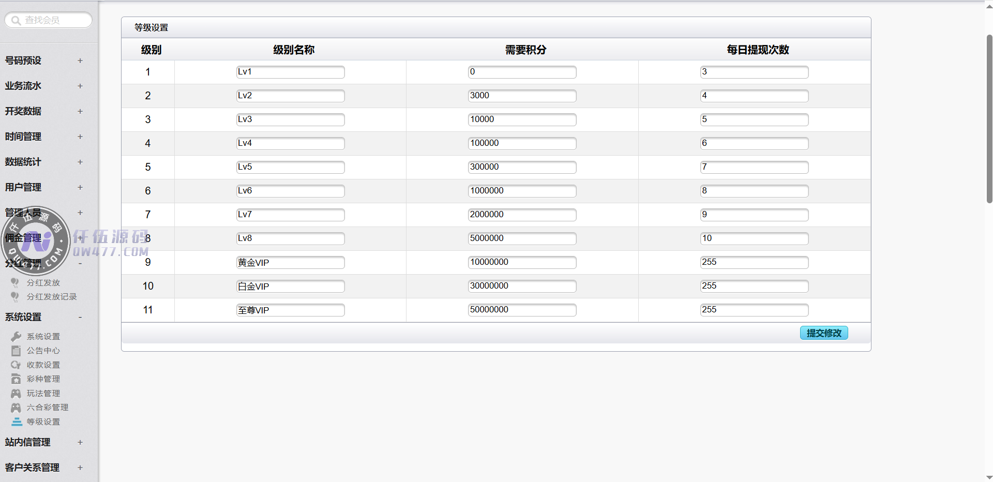Collapse the 系统设置 section

click(80, 317)
